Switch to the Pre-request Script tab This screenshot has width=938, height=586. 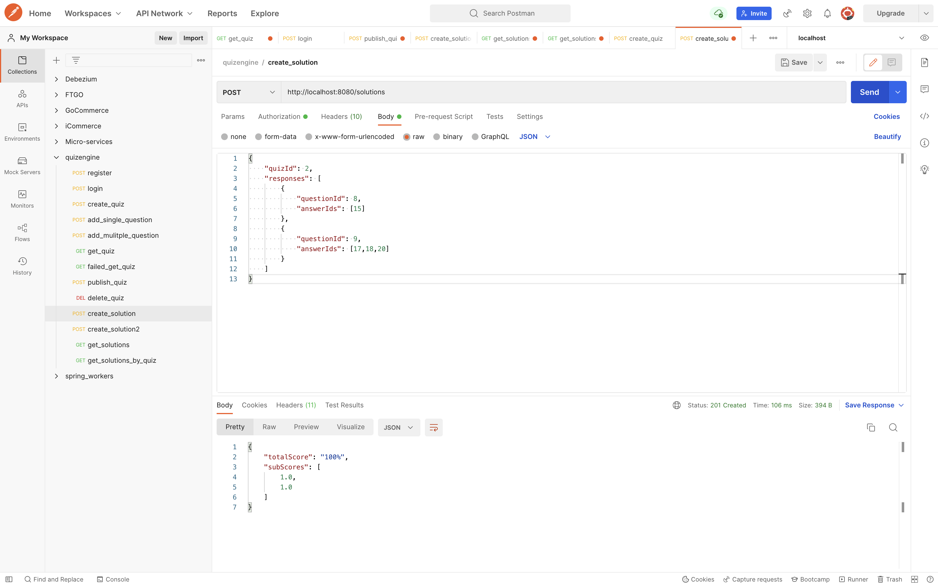click(444, 116)
